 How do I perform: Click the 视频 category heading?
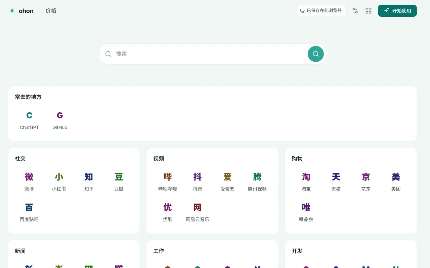[159, 158]
